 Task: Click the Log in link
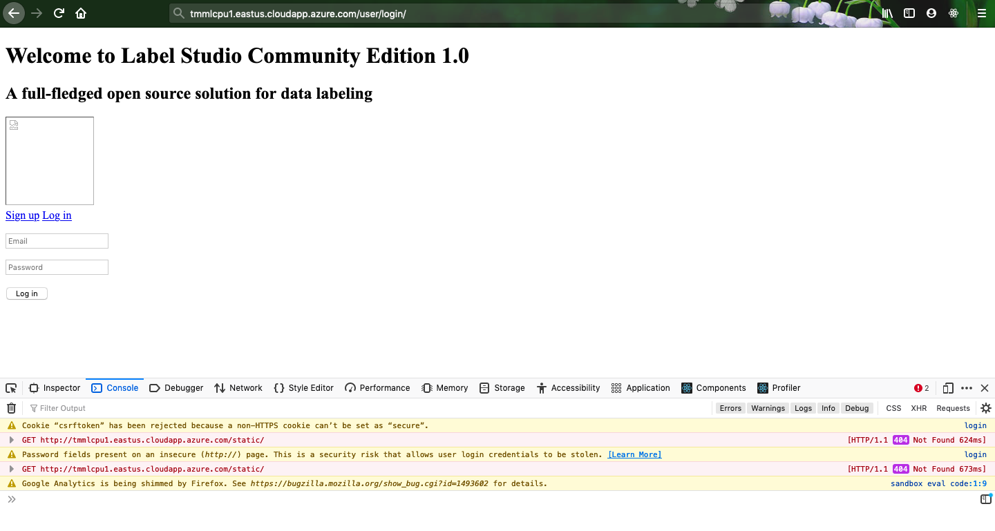pyautogui.click(x=57, y=215)
